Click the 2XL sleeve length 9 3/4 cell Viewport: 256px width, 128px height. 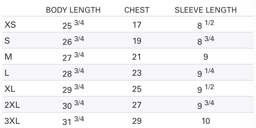tap(206, 105)
